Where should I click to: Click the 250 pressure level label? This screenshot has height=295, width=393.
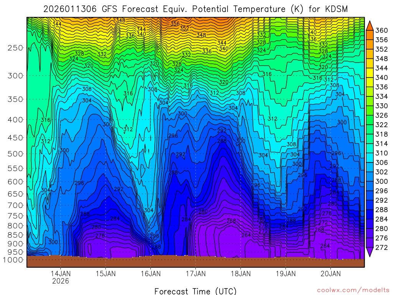(15, 48)
